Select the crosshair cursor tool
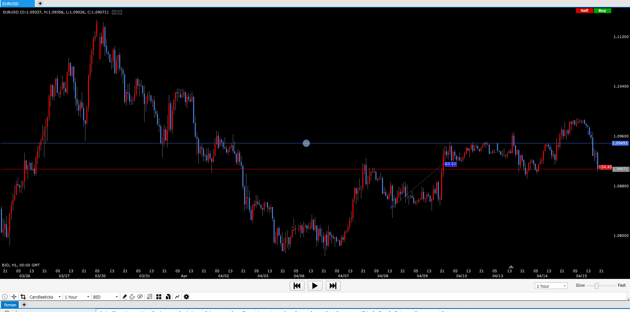Viewport: 630px width, 312px height. point(14,297)
